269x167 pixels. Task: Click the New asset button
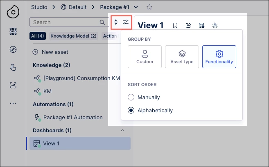click(x=50, y=52)
